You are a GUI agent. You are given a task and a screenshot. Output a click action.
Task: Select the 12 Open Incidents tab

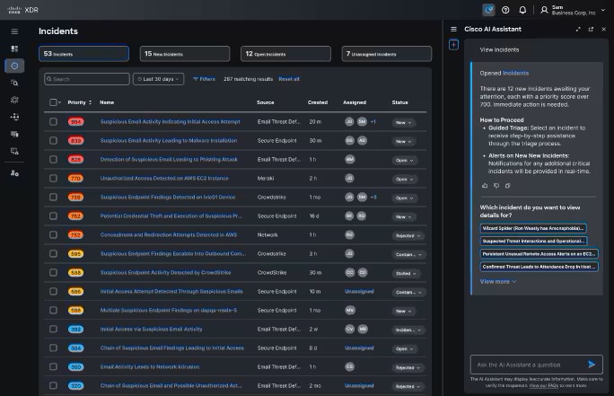[x=285, y=54]
